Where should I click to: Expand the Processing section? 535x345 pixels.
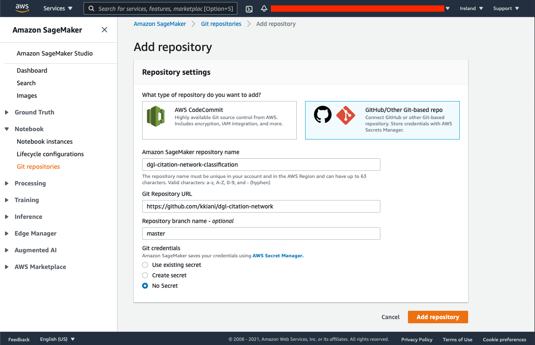pyautogui.click(x=7, y=183)
